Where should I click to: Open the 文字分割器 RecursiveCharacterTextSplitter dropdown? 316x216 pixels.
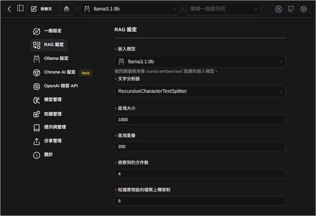(x=200, y=91)
